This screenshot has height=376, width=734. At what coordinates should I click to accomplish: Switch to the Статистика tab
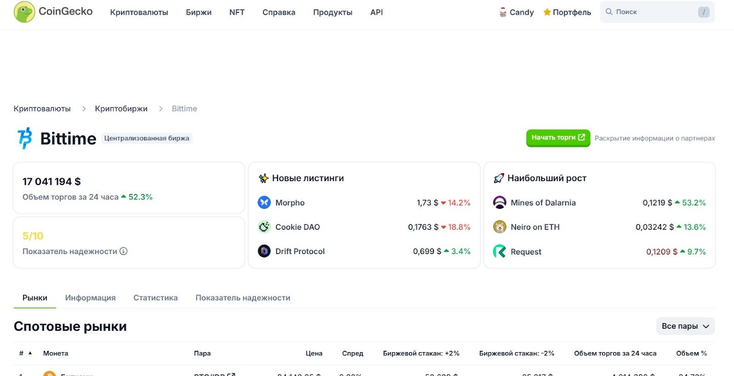156,298
